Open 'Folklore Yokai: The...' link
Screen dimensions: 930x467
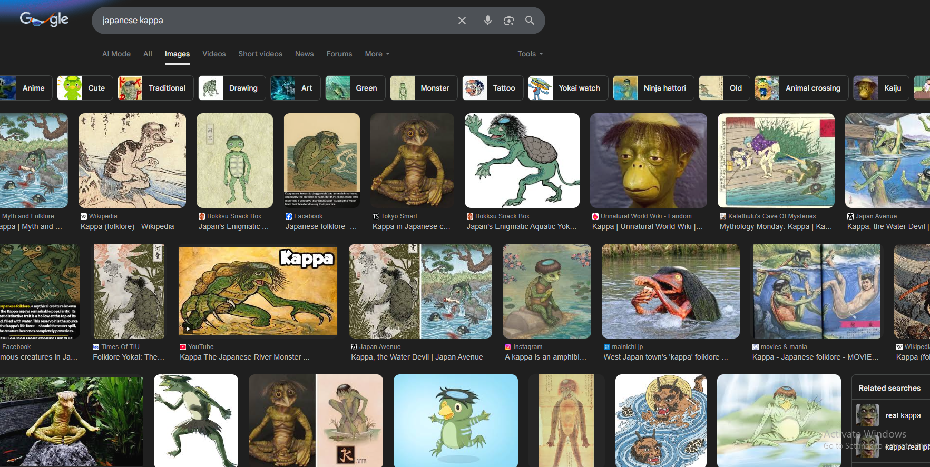point(129,357)
